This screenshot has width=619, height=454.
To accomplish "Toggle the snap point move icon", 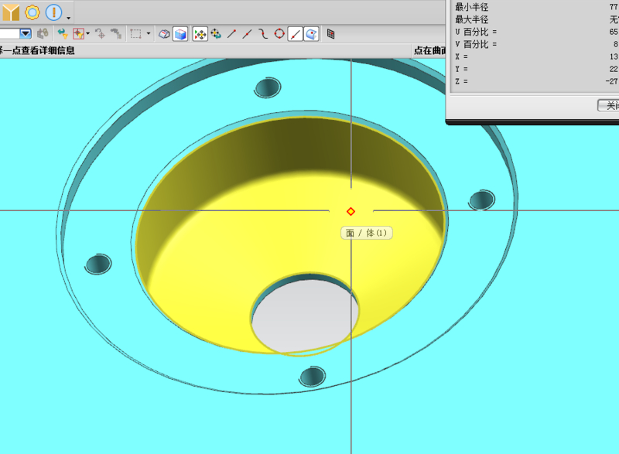I will pos(200,34).
